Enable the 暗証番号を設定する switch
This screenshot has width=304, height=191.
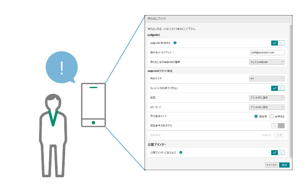(278, 125)
